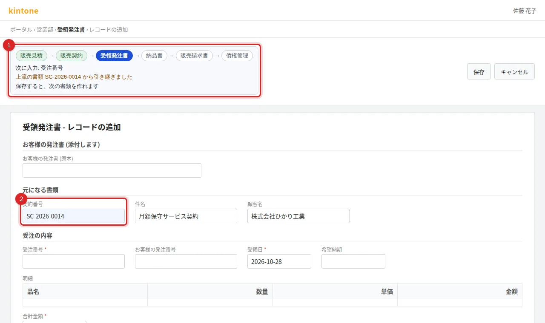Click the 顧客名 input field
Image resolution: width=545 pixels, height=323 pixels.
click(x=298, y=216)
